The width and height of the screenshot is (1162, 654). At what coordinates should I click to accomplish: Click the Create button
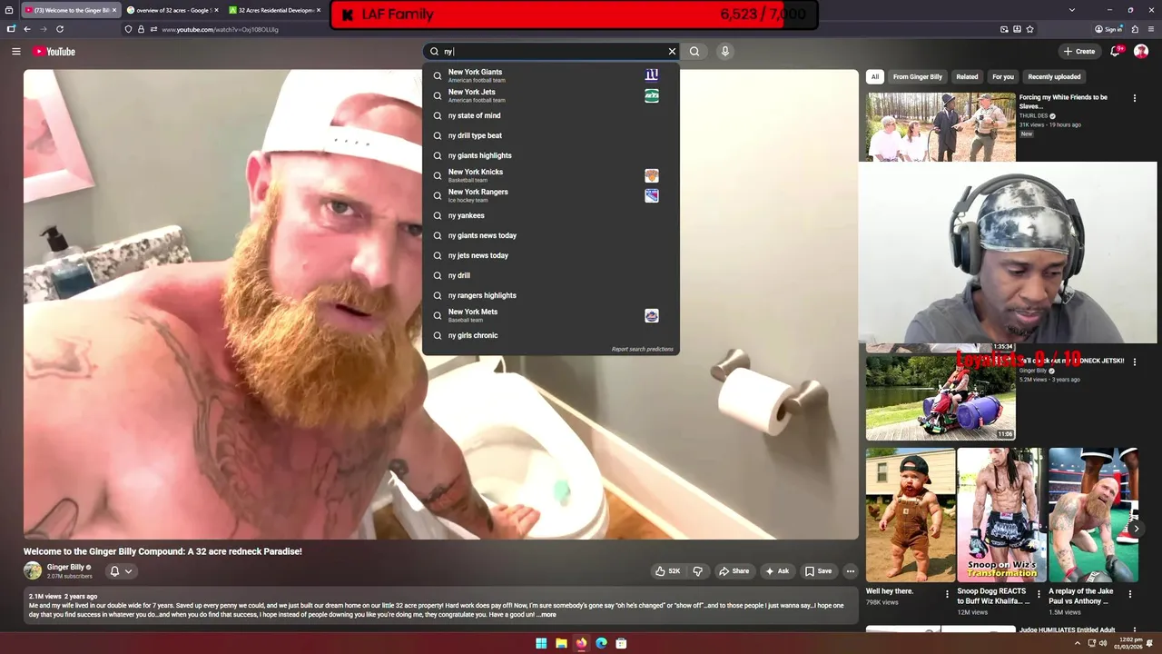click(x=1080, y=52)
